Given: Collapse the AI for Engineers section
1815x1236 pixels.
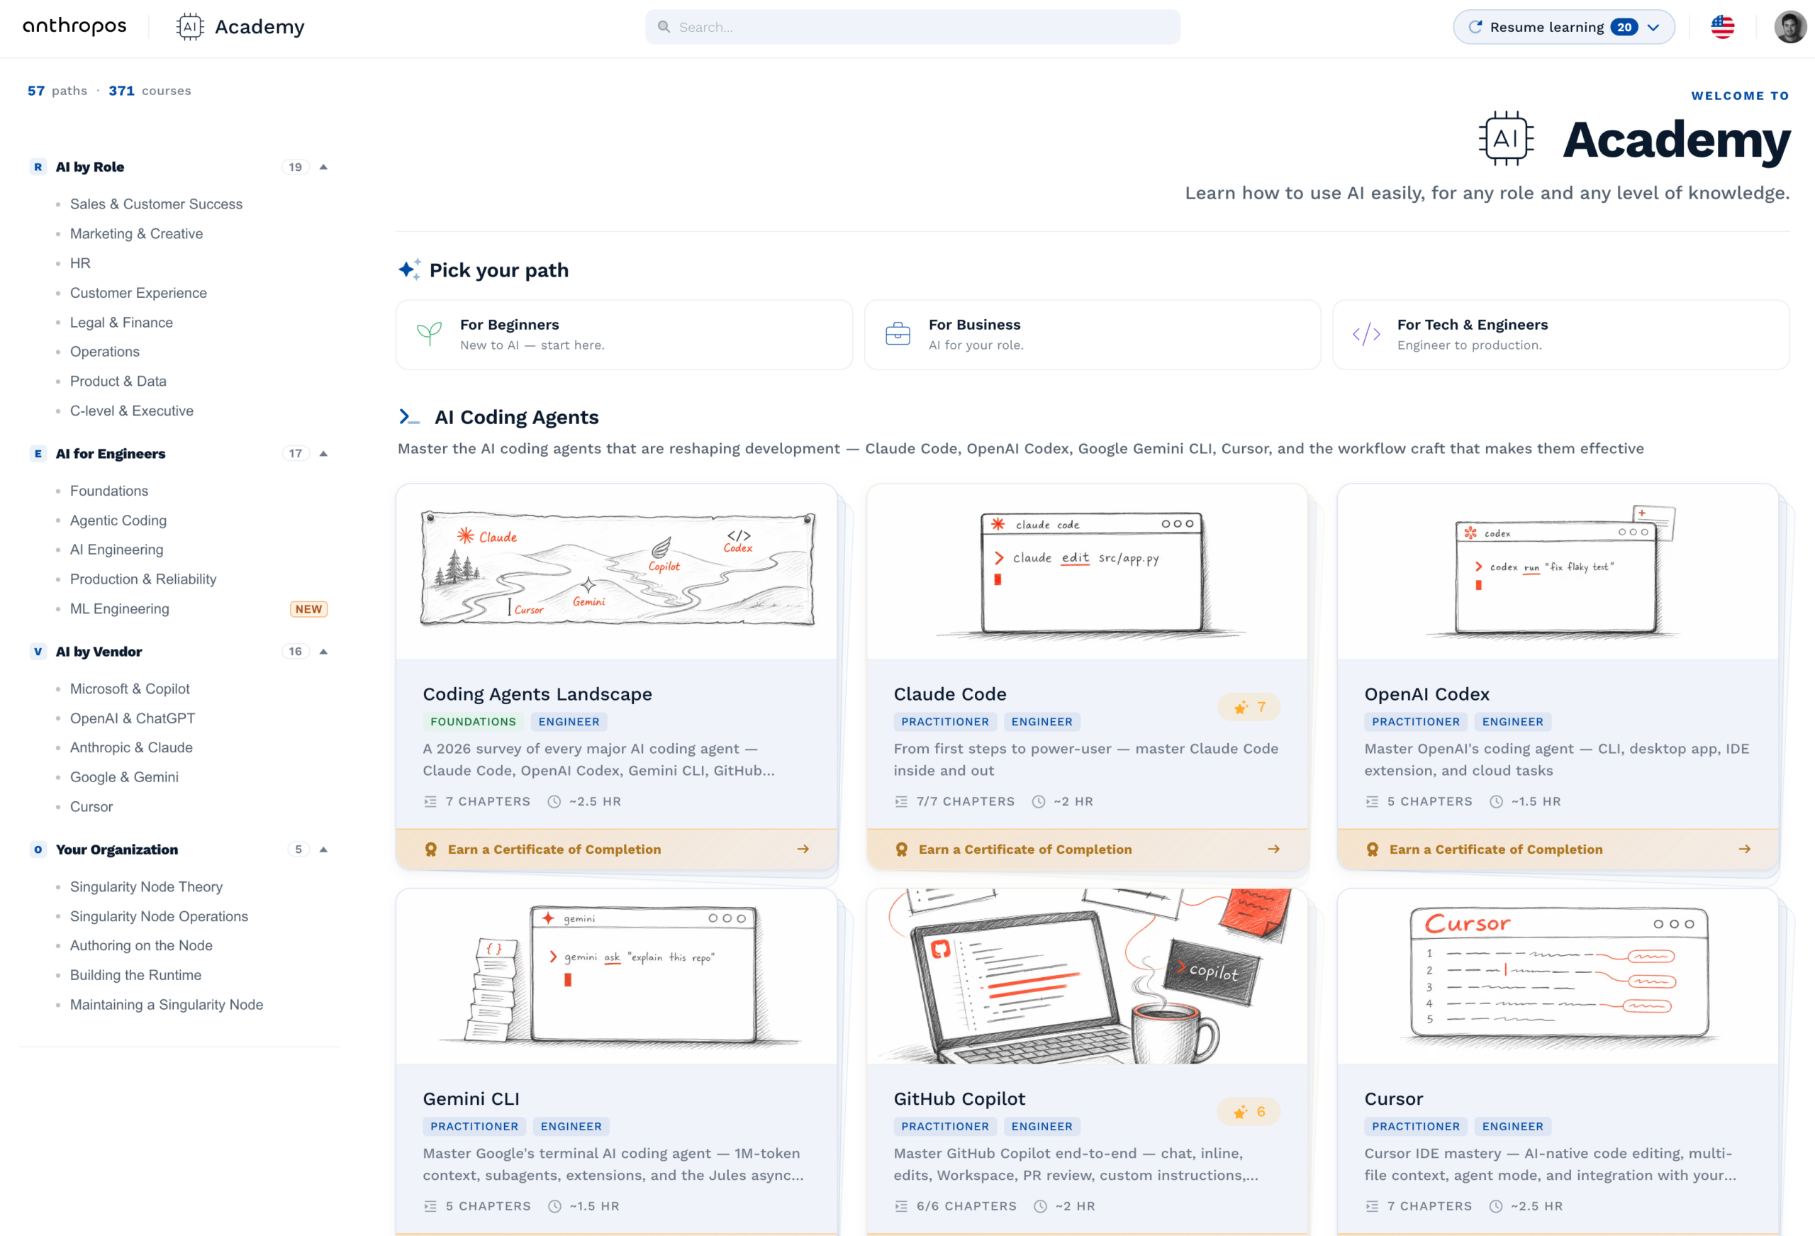Looking at the screenshot, I should click(323, 454).
